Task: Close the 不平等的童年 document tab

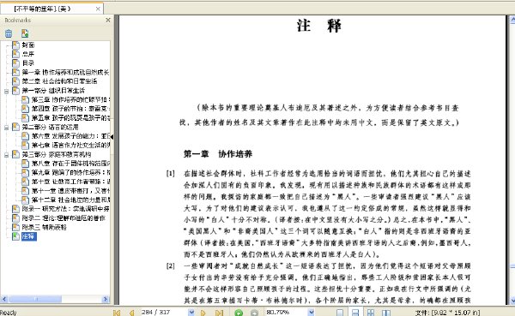Action: 98,9
